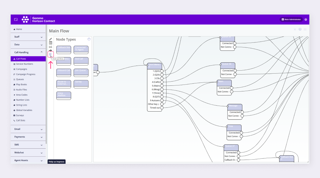Image resolution: width=320 pixels, height=178 pixels.
Task: Open the list view tool in the flow toolbar
Action: [x=50, y=43]
